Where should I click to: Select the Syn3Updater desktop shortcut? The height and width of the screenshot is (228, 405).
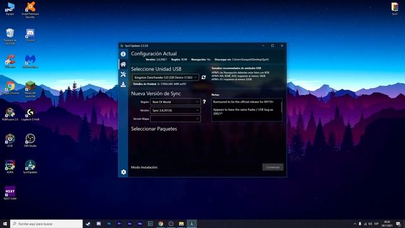pos(30,167)
